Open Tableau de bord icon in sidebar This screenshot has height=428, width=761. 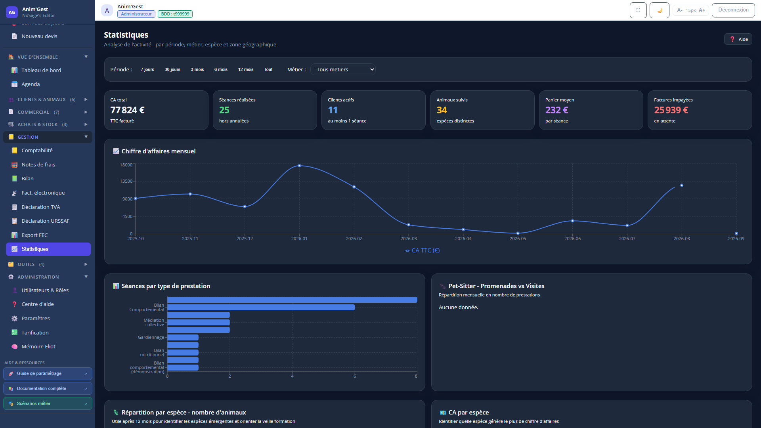(x=14, y=70)
